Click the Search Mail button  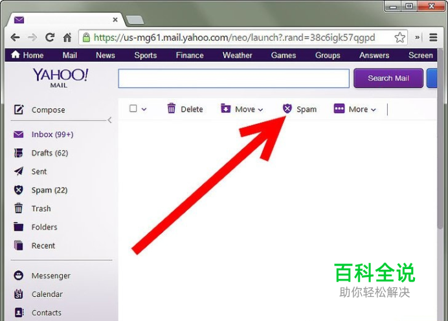(388, 78)
